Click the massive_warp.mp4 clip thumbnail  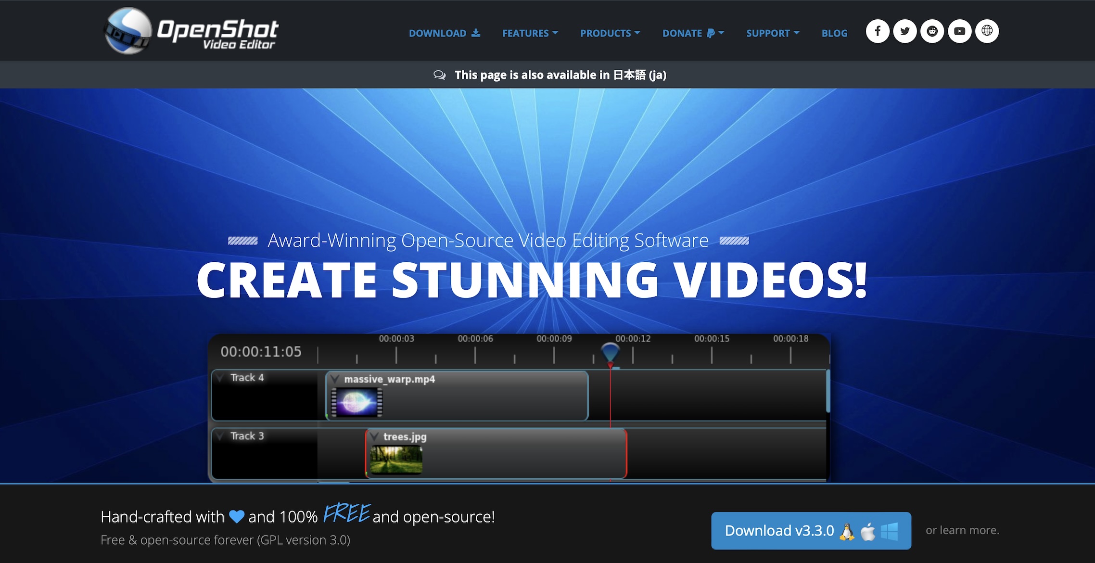pyautogui.click(x=357, y=402)
